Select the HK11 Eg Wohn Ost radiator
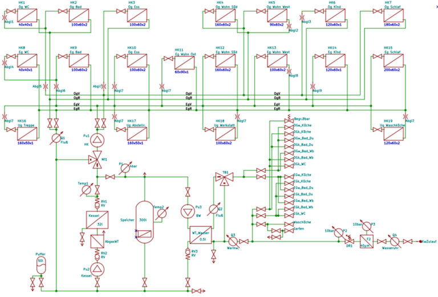 184,63
